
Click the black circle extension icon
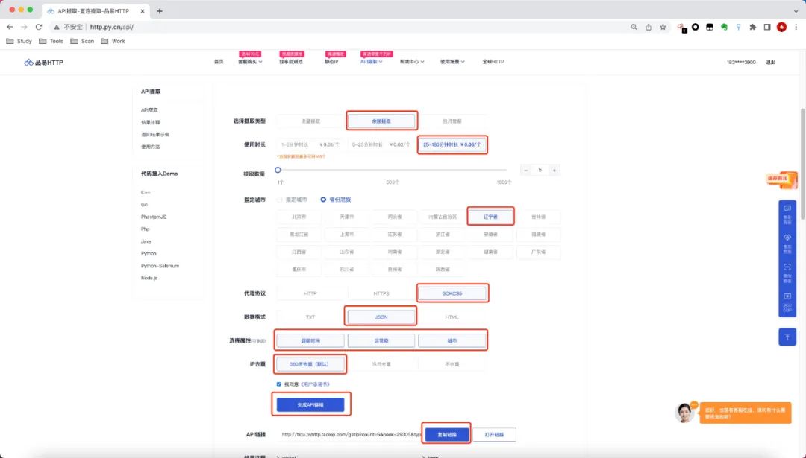pos(695,27)
